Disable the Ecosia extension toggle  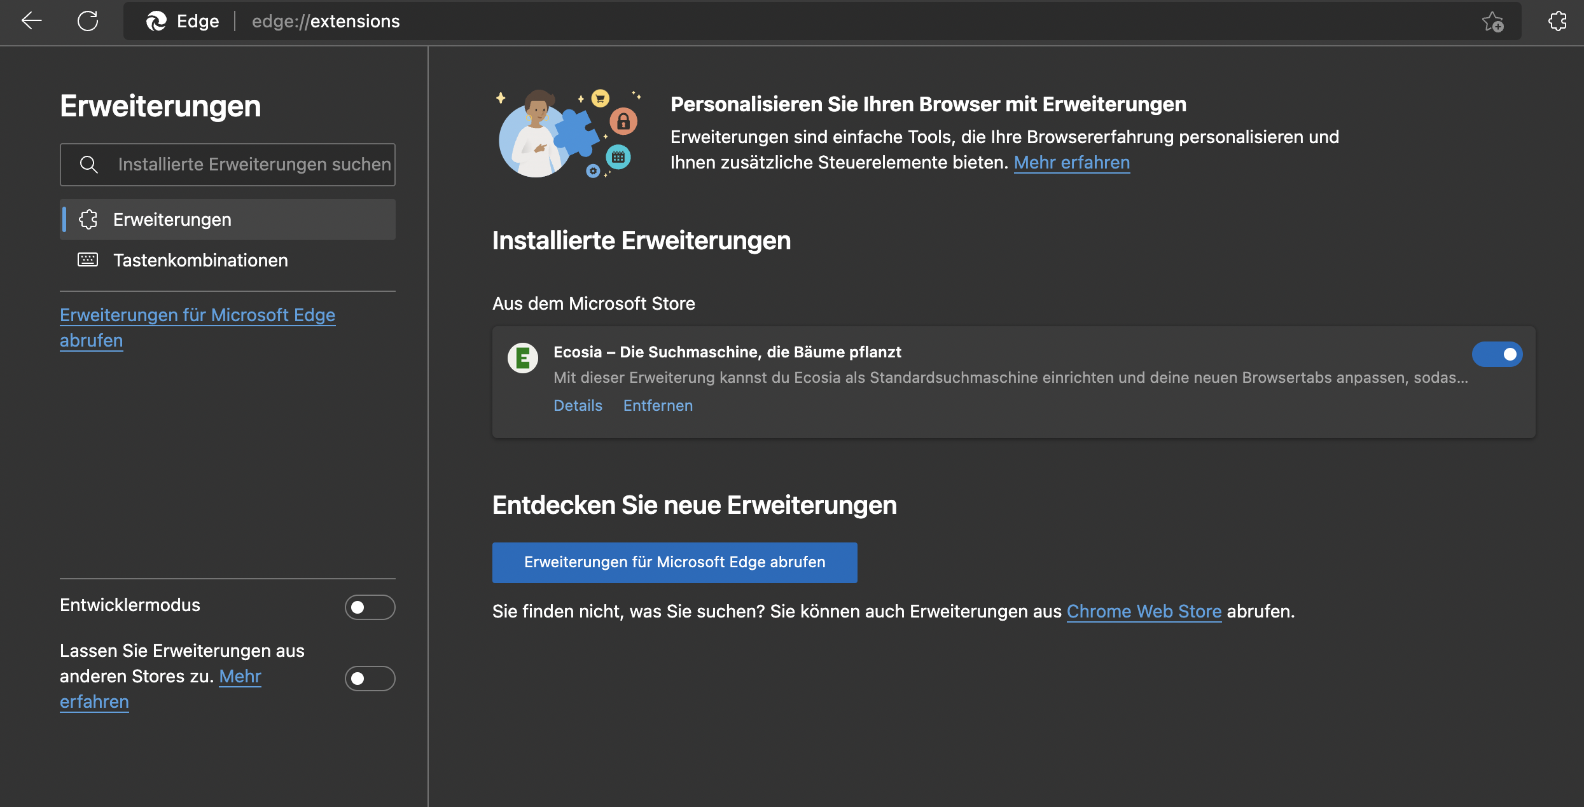point(1497,354)
